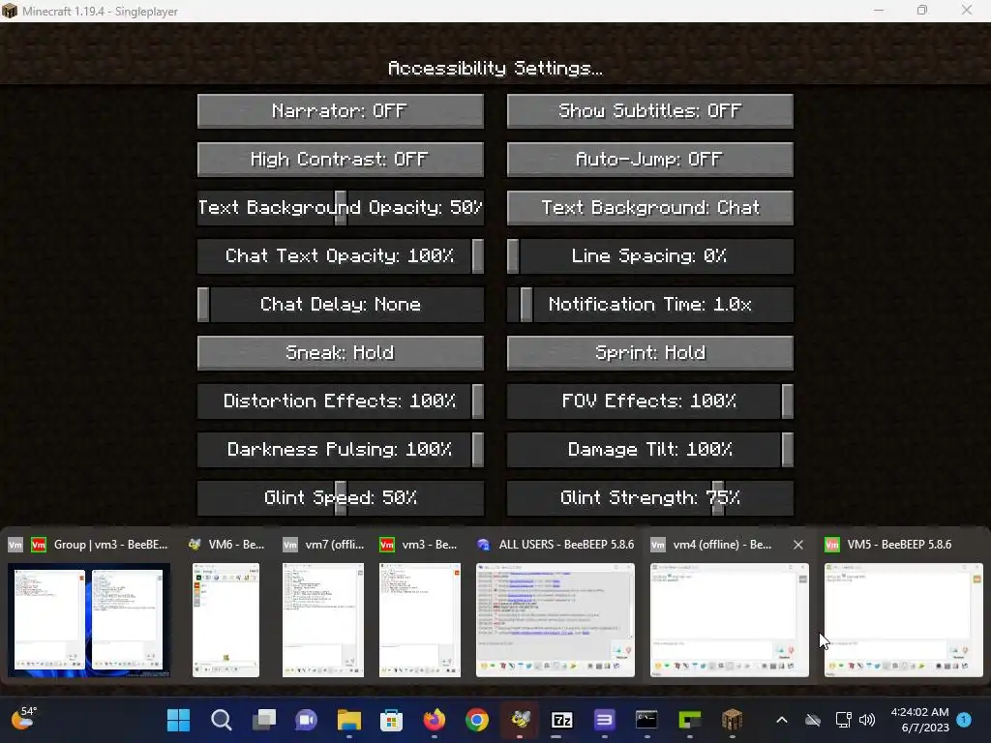The image size is (991, 743).
Task: Open the notification badge in the tray
Action: point(964,719)
